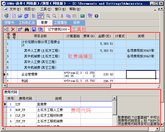Click the floppy disk save icon in fee toolbar

coord(34,29)
